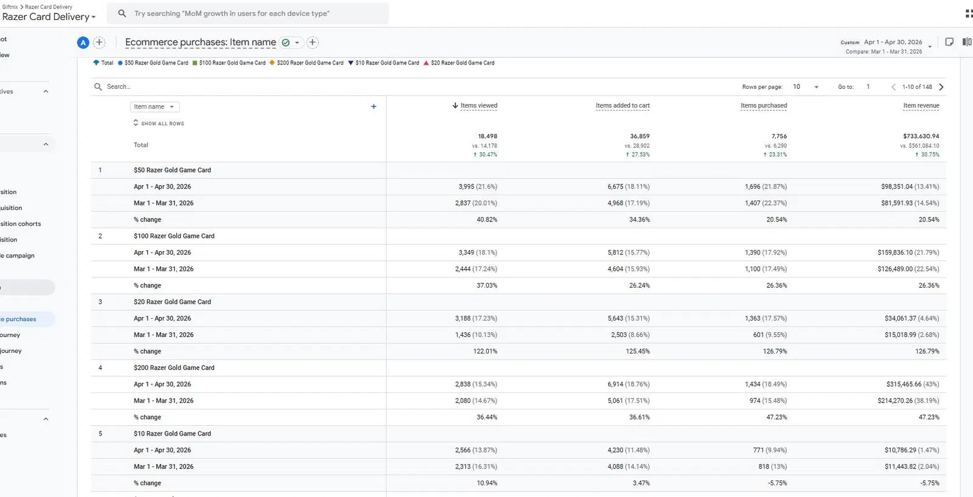
Task: Sort by Item revenue column header
Action: 921,106
